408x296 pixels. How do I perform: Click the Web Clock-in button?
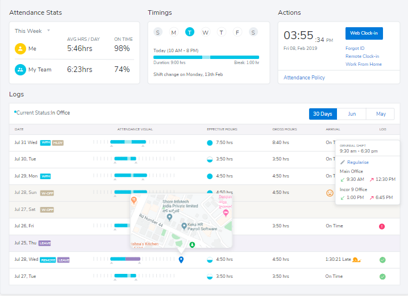(x=364, y=33)
